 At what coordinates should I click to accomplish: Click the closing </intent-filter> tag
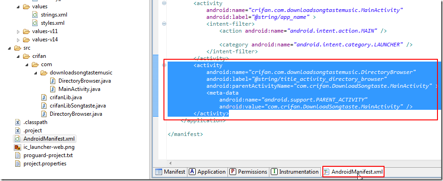(232, 51)
